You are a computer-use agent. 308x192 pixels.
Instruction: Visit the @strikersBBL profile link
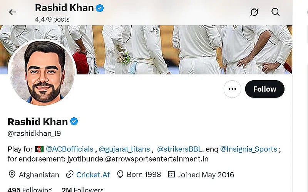(179, 149)
